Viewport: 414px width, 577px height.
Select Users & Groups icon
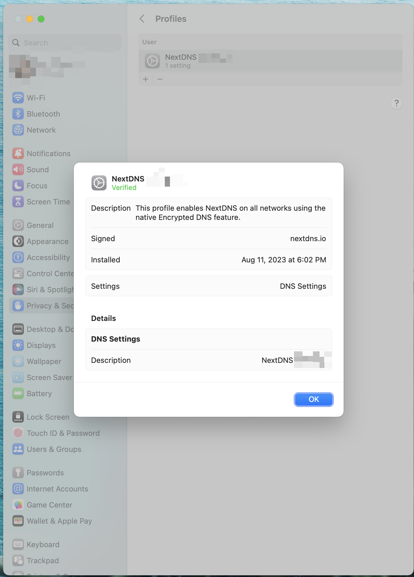coord(18,449)
